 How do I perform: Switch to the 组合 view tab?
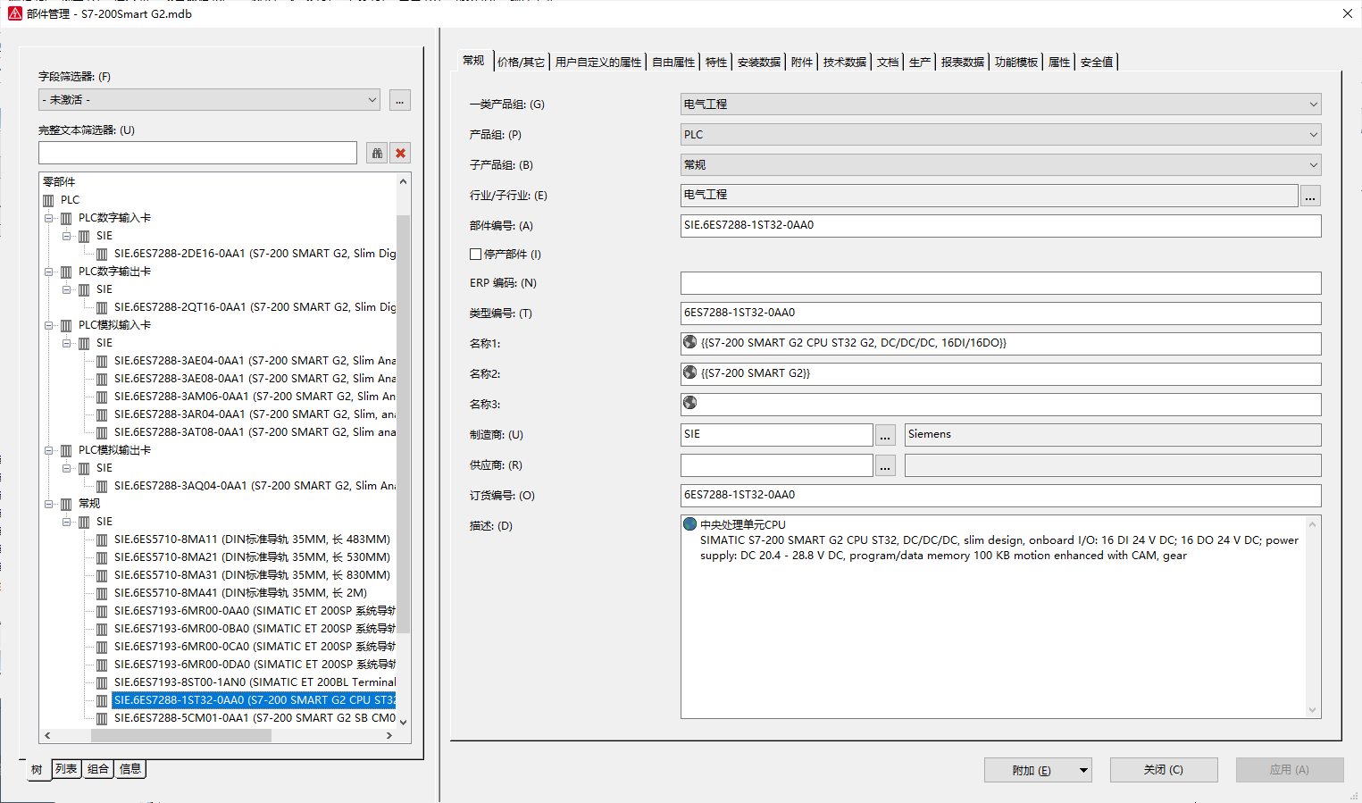click(x=98, y=769)
